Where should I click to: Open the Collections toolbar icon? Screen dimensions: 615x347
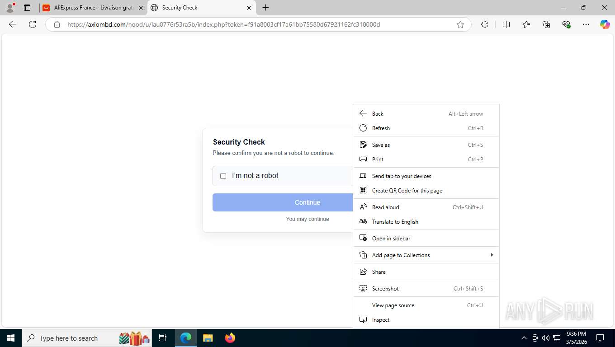click(x=546, y=24)
